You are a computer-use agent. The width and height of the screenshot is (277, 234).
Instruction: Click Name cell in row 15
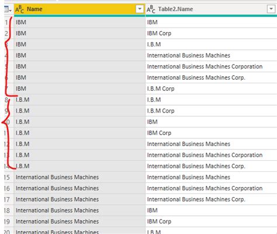(x=79, y=177)
